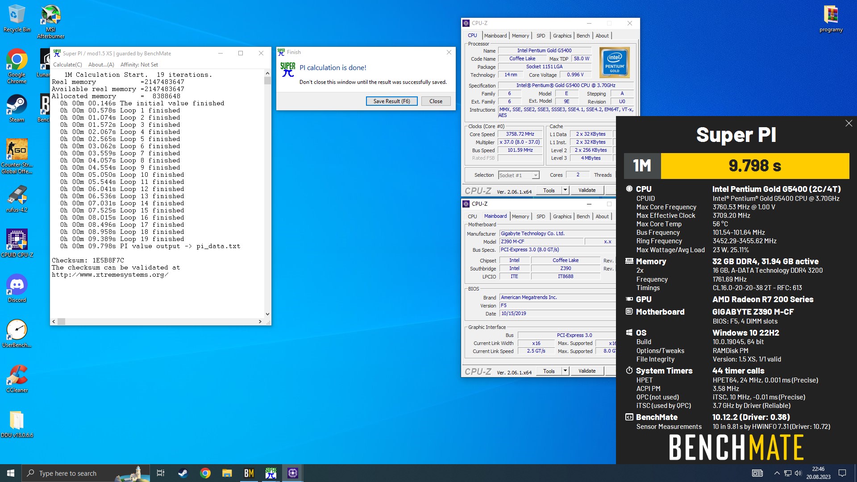Select Mainboard tab in upper CPU-Z window
The height and width of the screenshot is (482, 857).
[495, 36]
